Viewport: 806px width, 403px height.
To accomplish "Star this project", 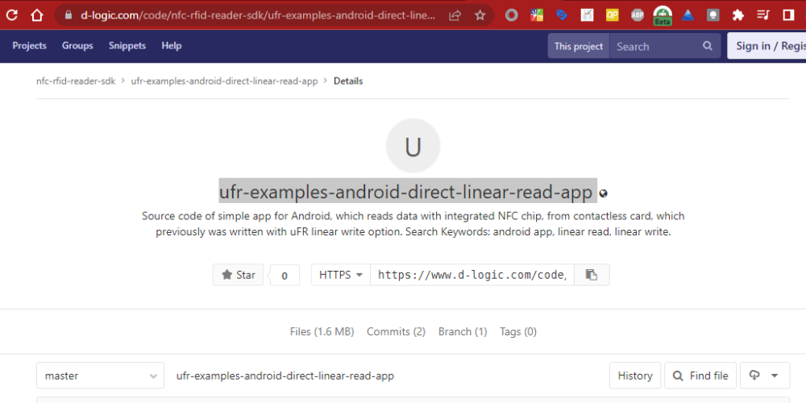I will point(238,275).
